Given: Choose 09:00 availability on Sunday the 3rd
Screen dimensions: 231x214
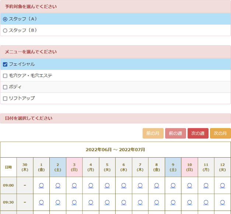Looking at the screenshot, I should tap(74, 185).
